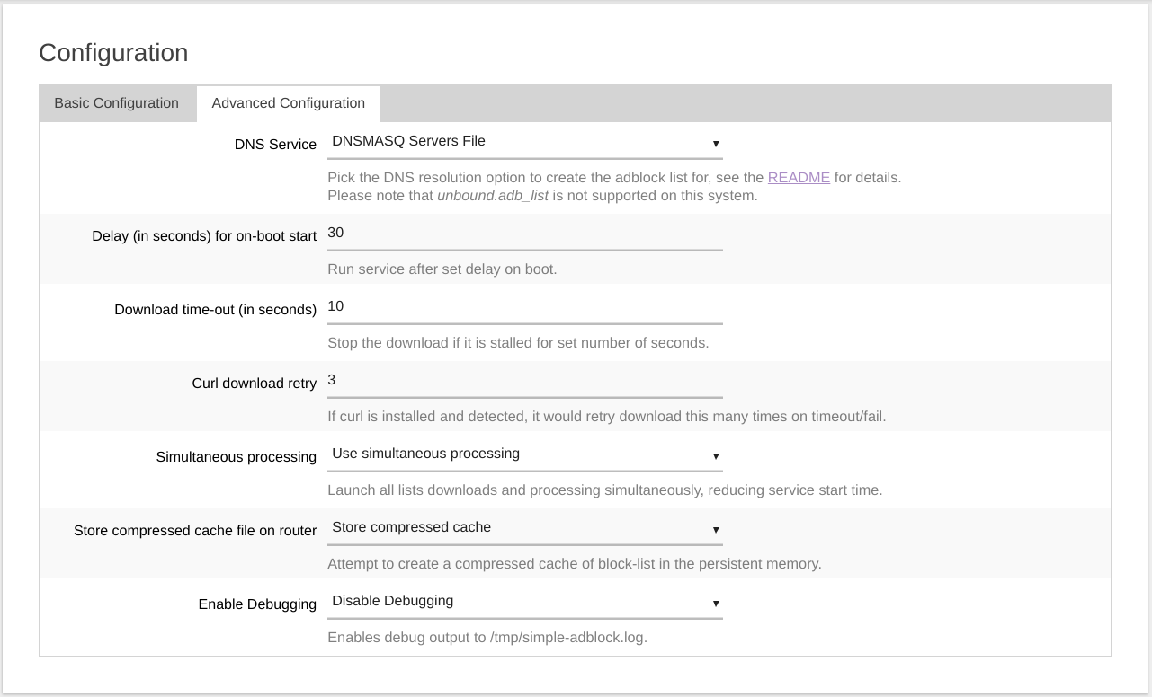This screenshot has height=697, width=1152.
Task: Click the DNS Service dropdown arrow
Action: coord(716,144)
